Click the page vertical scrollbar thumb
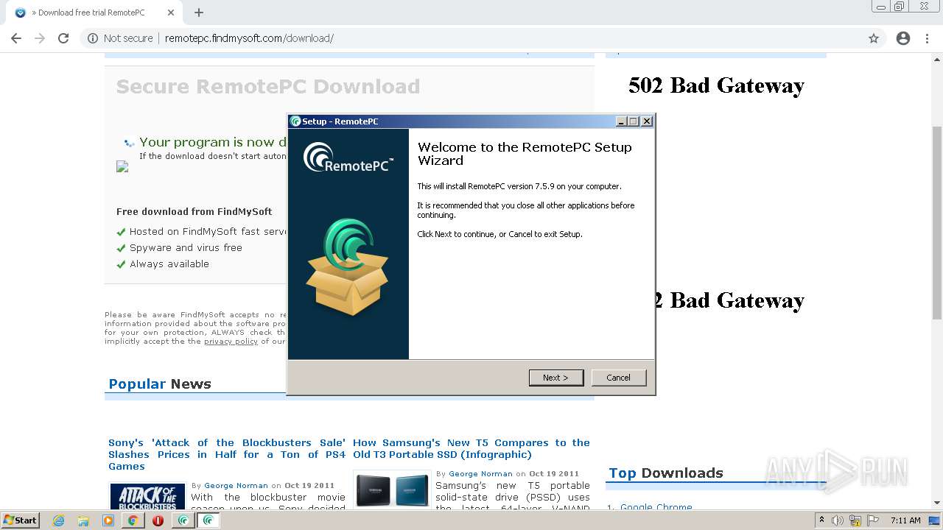Image resolution: width=943 pixels, height=530 pixels. pyautogui.click(x=937, y=222)
